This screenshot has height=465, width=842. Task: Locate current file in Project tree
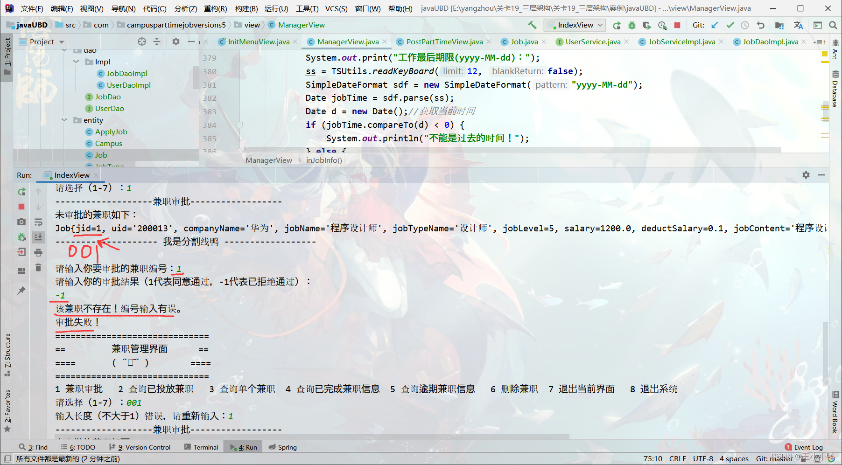coord(142,42)
